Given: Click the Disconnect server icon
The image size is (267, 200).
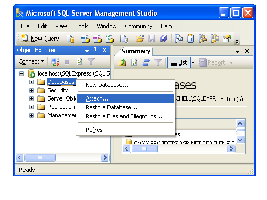Looking at the screenshot, I should [55, 61].
